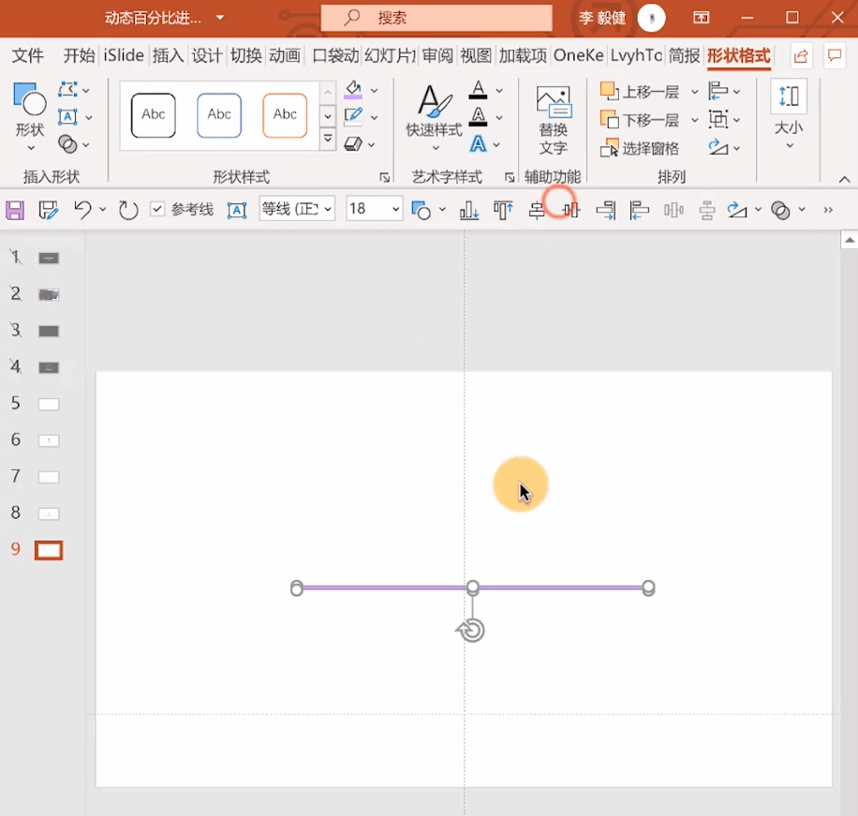Click the ribbon group objects icon
This screenshot has width=858, height=816.
[x=717, y=119]
